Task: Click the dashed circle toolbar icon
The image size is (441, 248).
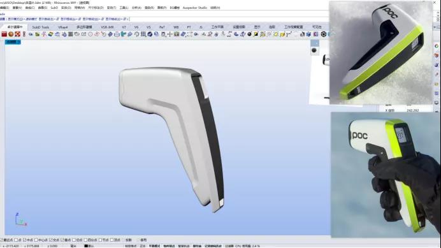Action: [x=136, y=34]
